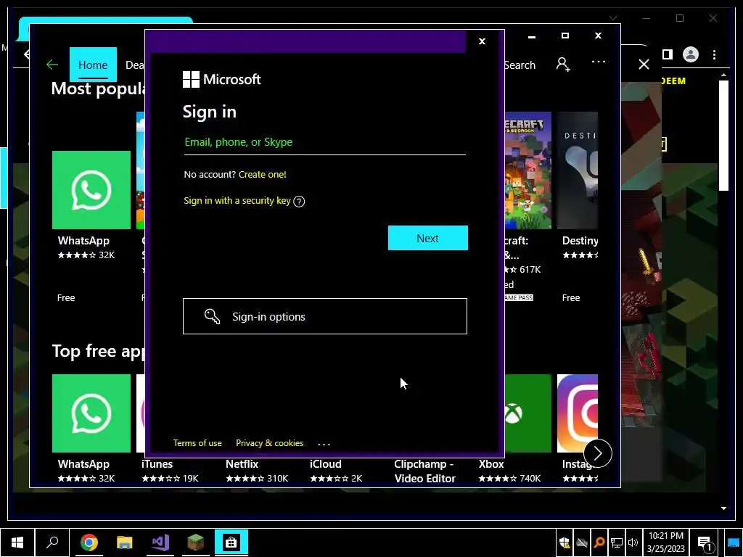Open Minecraft from the taskbar
This screenshot has height=557, width=743.
click(x=196, y=542)
